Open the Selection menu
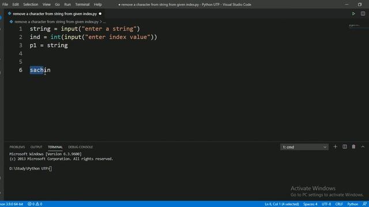This screenshot has width=369, height=207. click(31, 5)
